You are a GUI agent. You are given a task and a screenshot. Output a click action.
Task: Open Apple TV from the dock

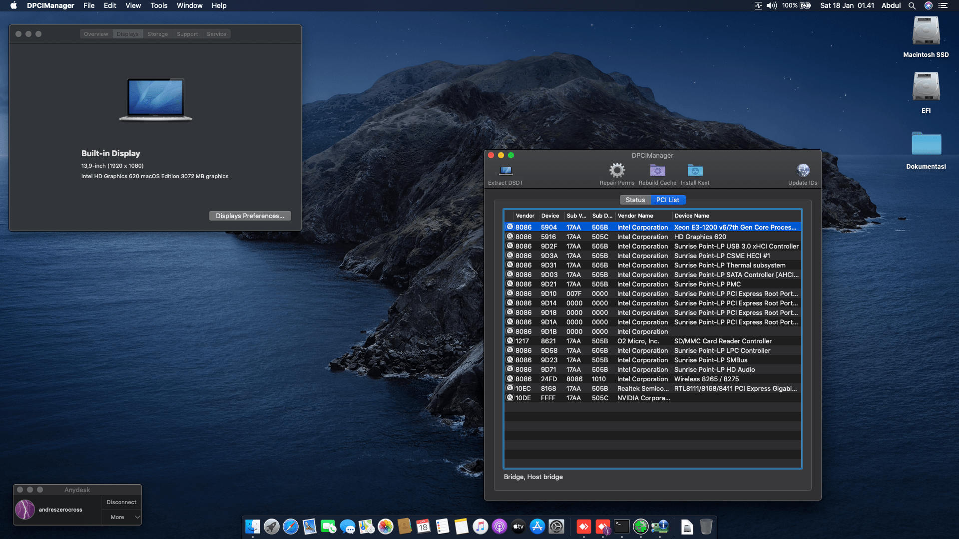[x=518, y=527]
